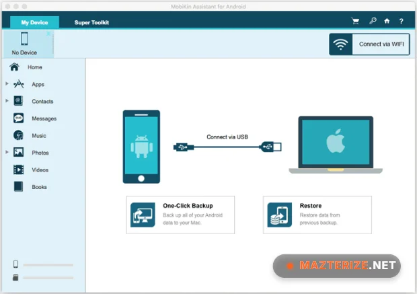Click the Android phone illustration
The height and width of the screenshot is (294, 417).
pos(141,147)
